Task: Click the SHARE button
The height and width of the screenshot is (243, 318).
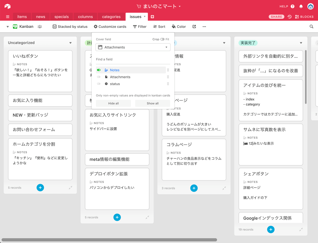Action: 276,16
